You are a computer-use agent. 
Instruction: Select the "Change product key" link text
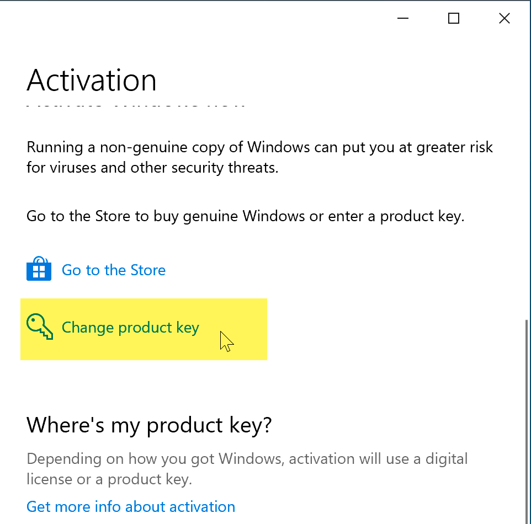[x=130, y=328]
